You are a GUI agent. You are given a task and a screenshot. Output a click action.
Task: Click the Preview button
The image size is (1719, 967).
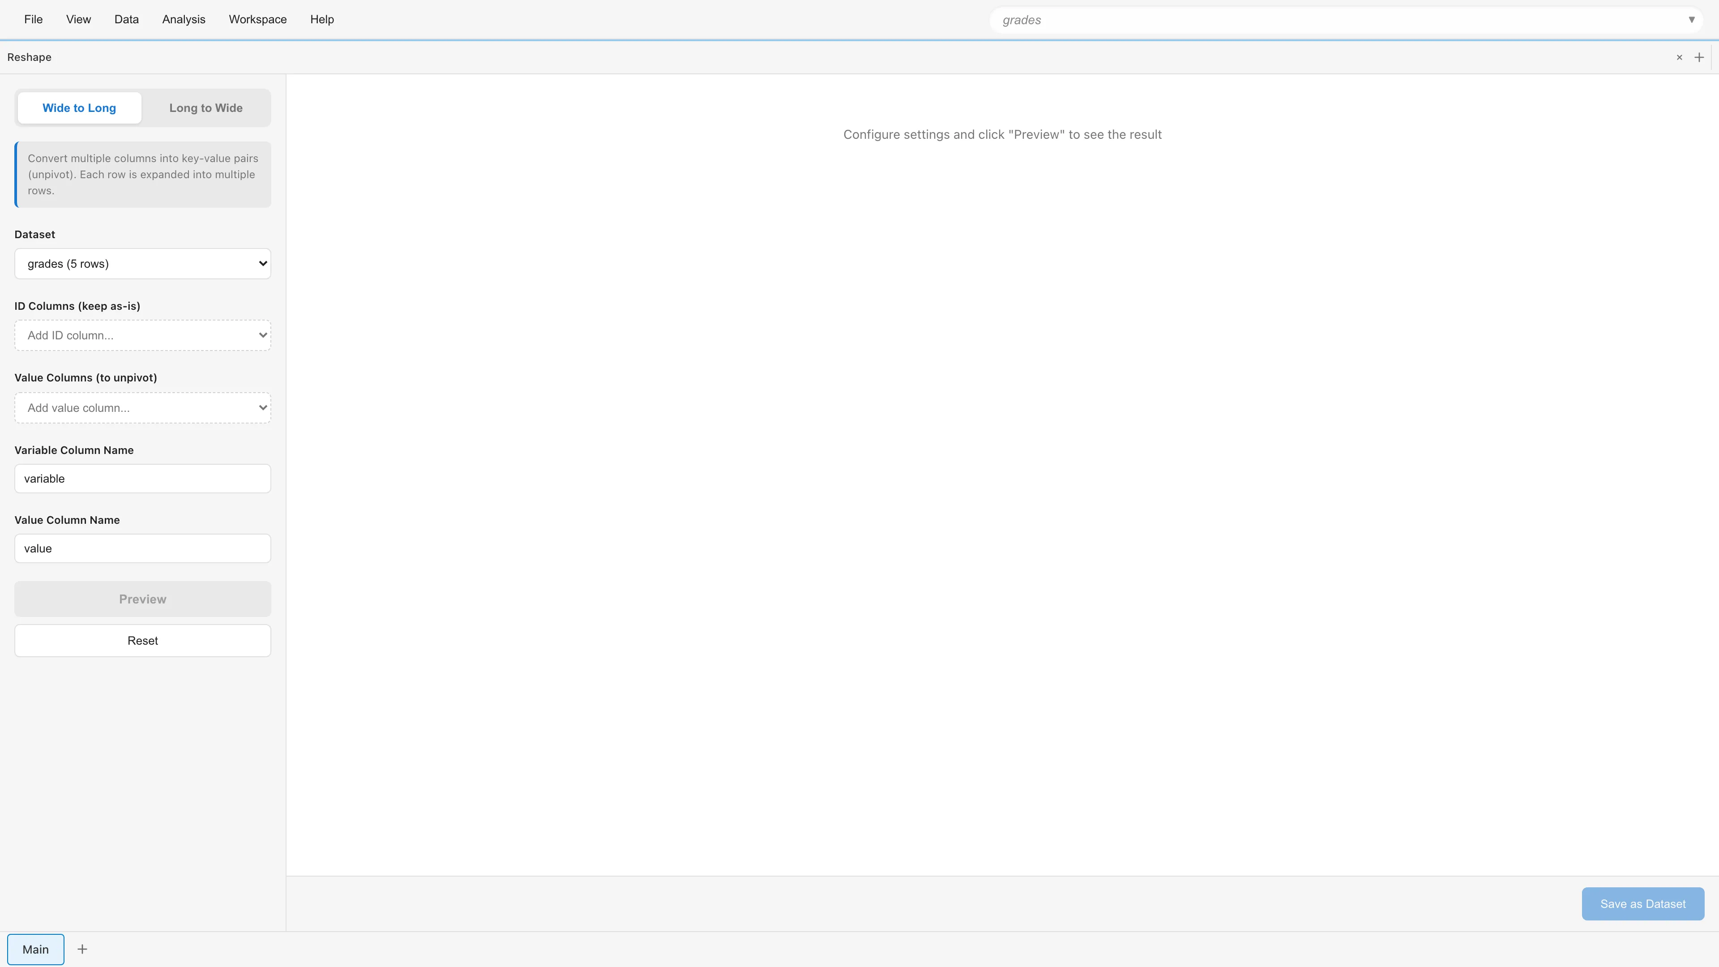(x=142, y=599)
